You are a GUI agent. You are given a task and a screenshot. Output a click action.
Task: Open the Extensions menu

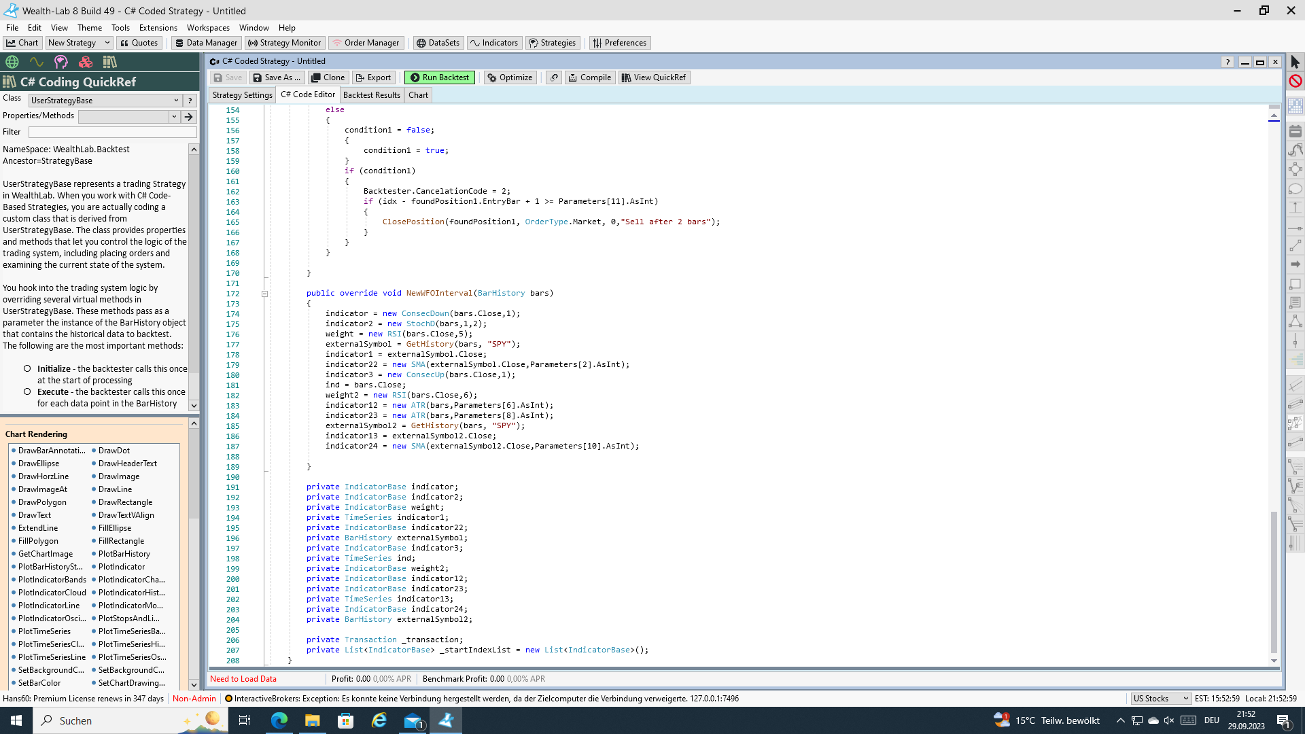[x=158, y=28]
